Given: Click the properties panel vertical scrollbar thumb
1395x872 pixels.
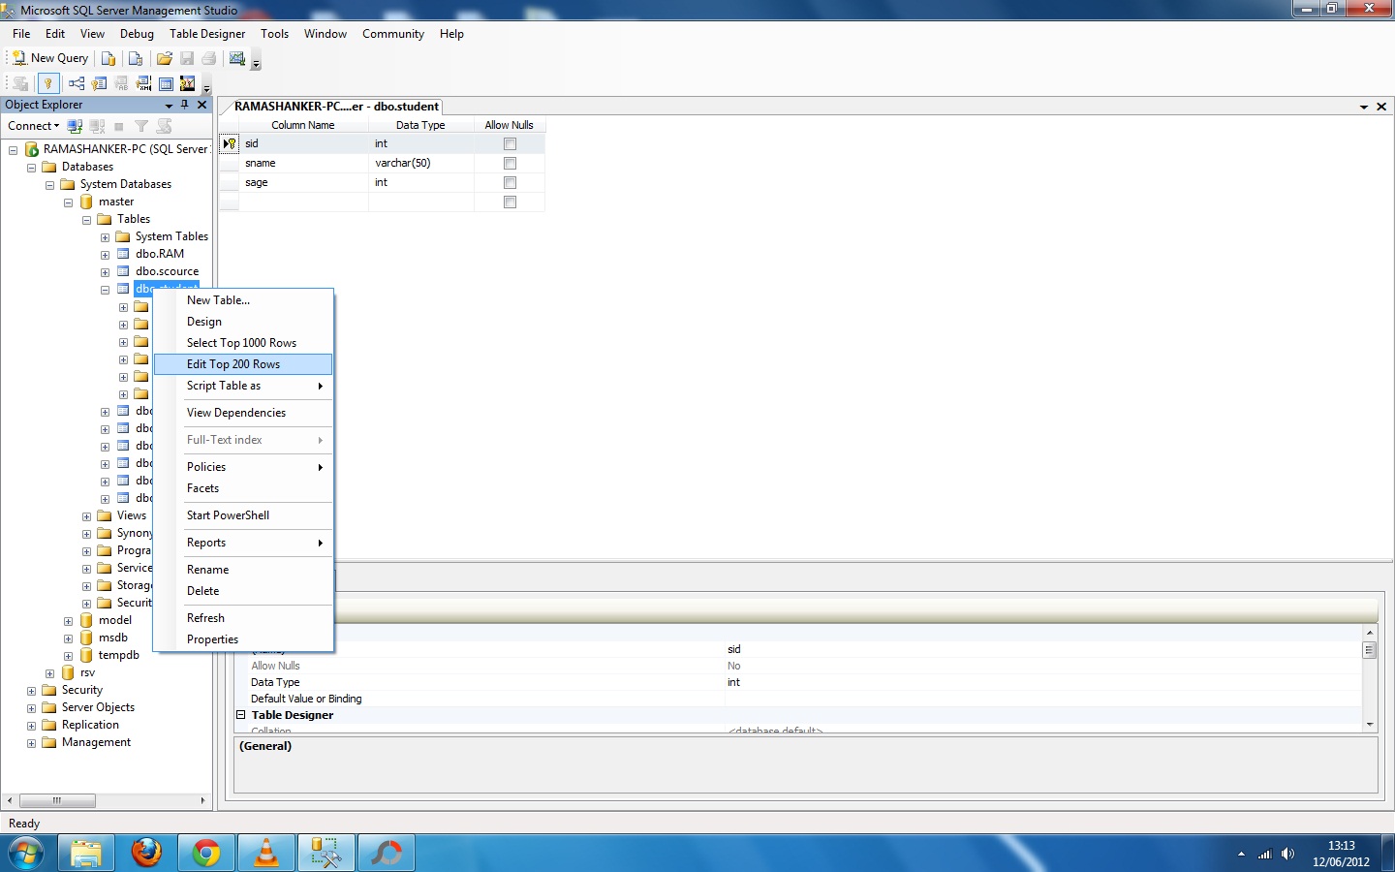Looking at the screenshot, I should (1370, 650).
